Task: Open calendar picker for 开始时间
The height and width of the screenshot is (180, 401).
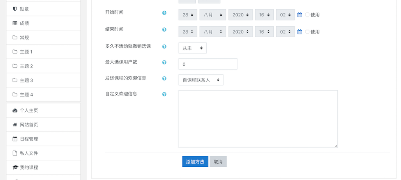Action: pyautogui.click(x=300, y=15)
